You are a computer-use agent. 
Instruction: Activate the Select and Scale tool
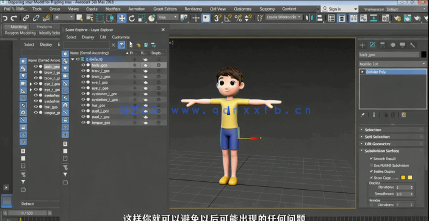point(142,18)
